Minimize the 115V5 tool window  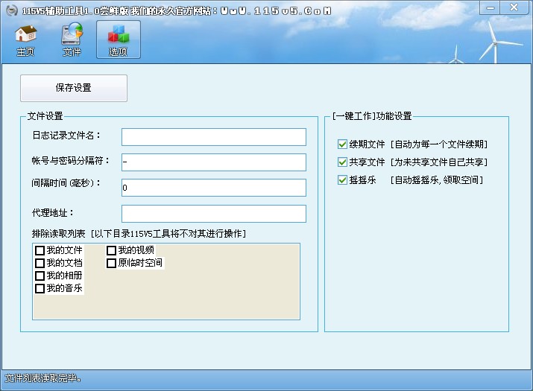[x=491, y=7]
